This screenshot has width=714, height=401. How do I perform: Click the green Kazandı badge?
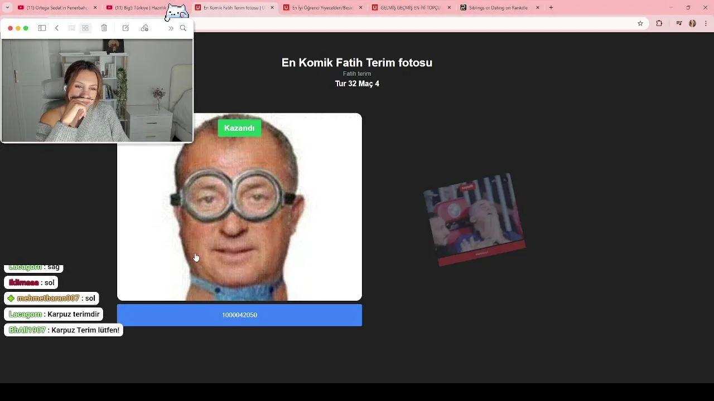pyautogui.click(x=239, y=128)
